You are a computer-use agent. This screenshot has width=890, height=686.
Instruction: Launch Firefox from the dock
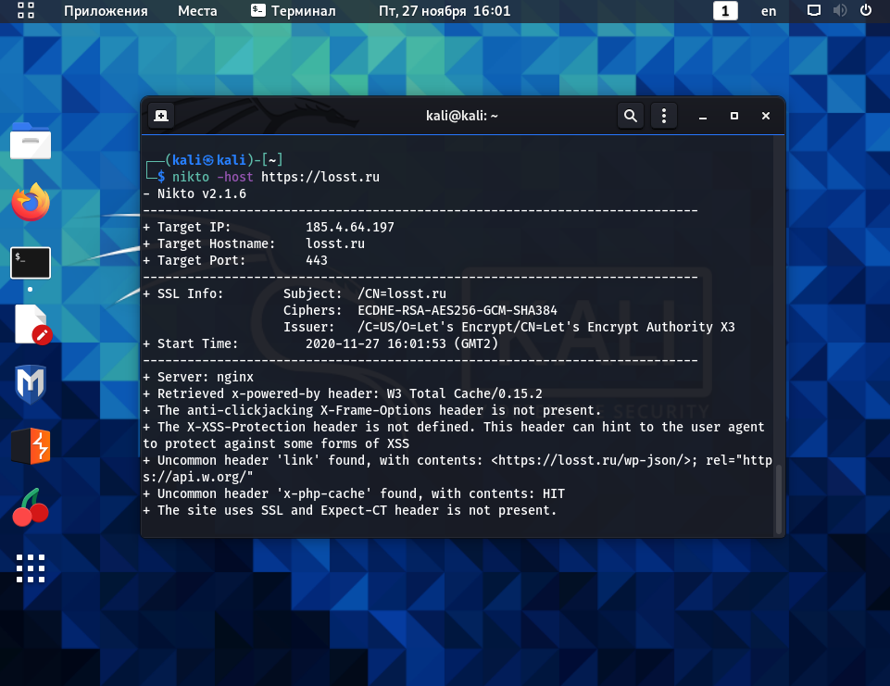31,203
